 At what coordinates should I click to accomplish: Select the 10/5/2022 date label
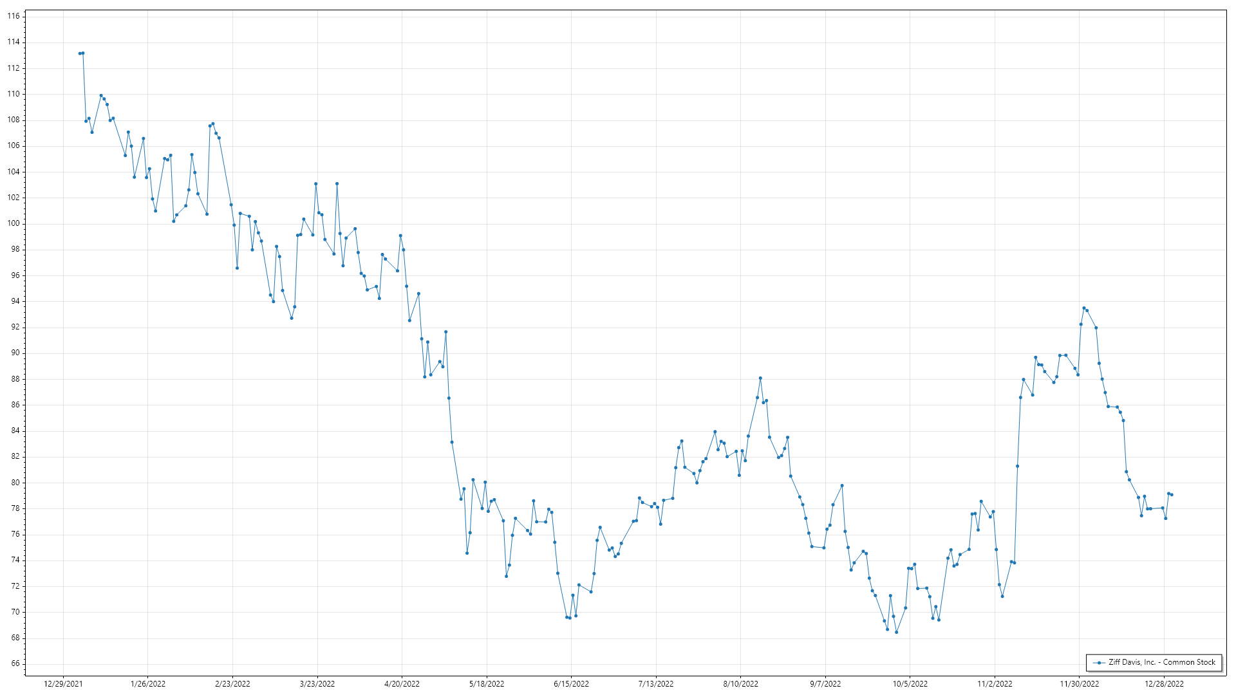[910, 684]
